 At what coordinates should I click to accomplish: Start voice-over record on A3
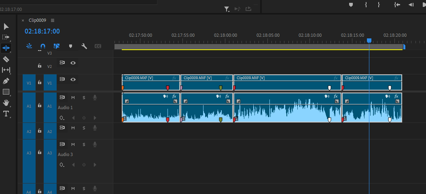[x=95, y=144]
